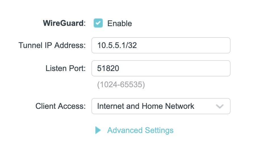Click the WireGuard label

(x=64, y=23)
